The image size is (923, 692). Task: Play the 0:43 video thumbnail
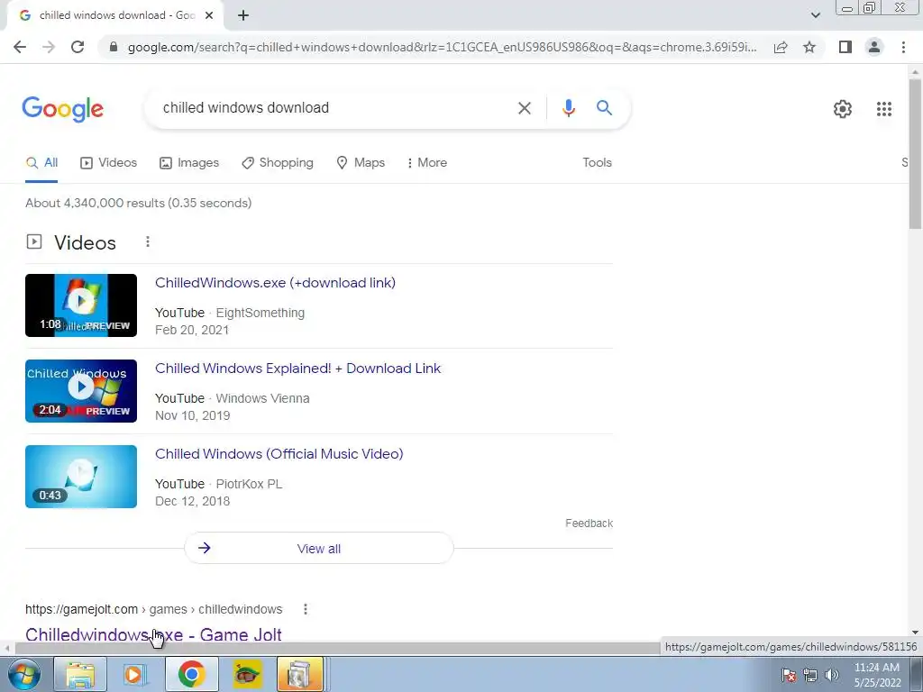pyautogui.click(x=81, y=476)
